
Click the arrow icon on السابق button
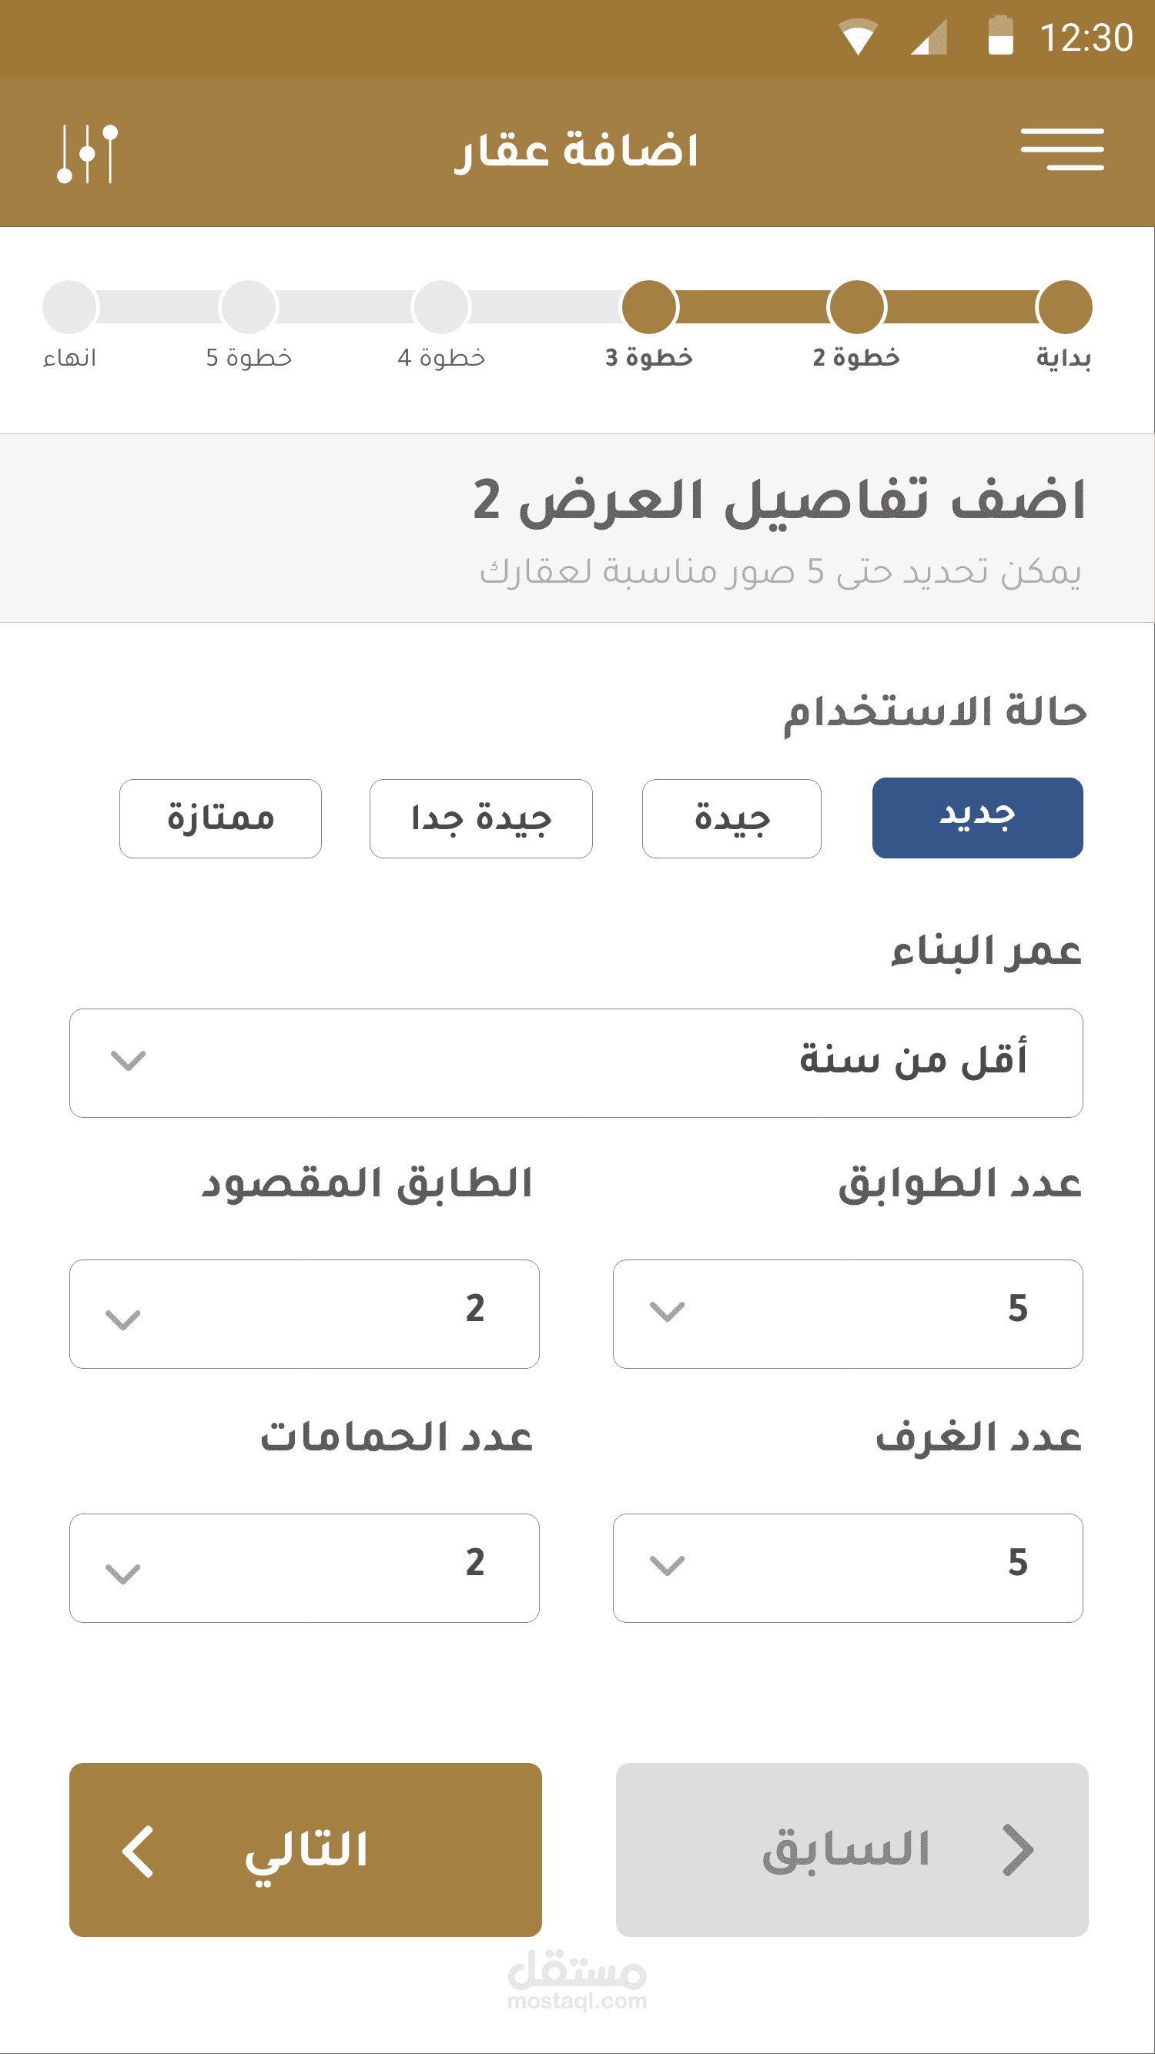tap(1018, 1850)
